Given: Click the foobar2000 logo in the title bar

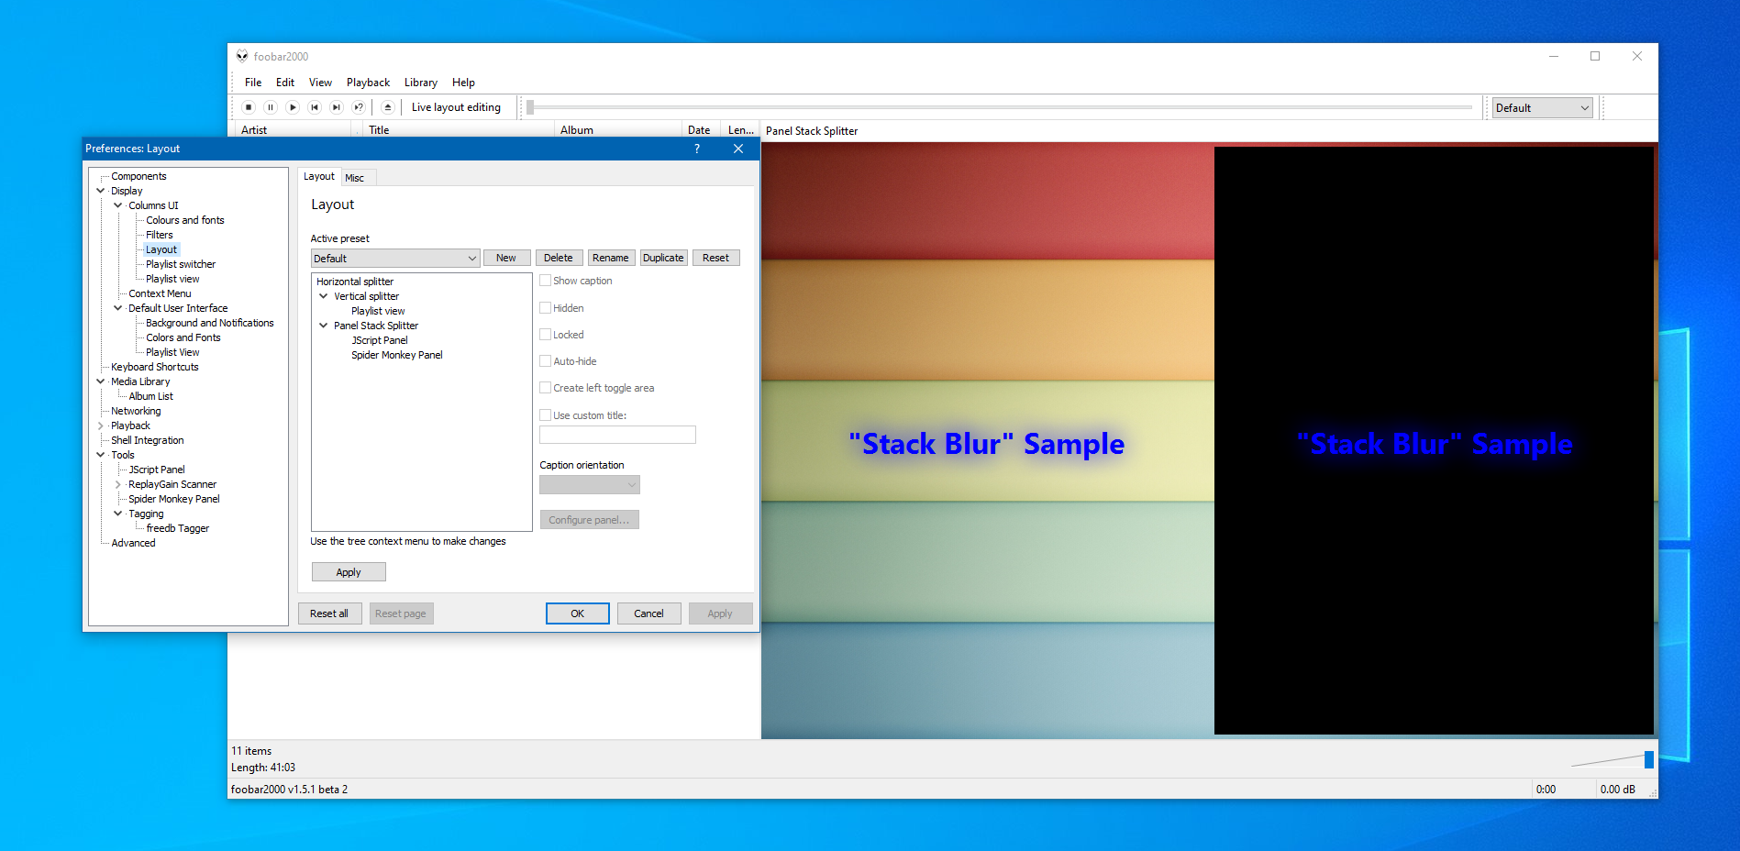Looking at the screenshot, I should click(x=242, y=56).
